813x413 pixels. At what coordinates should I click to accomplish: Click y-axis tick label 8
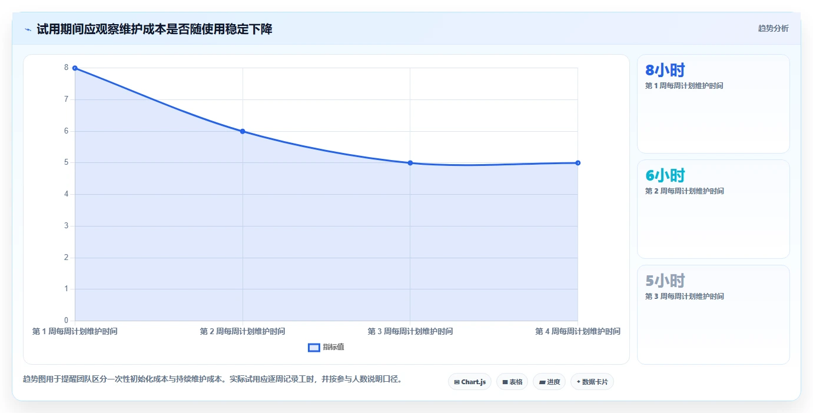(x=67, y=68)
